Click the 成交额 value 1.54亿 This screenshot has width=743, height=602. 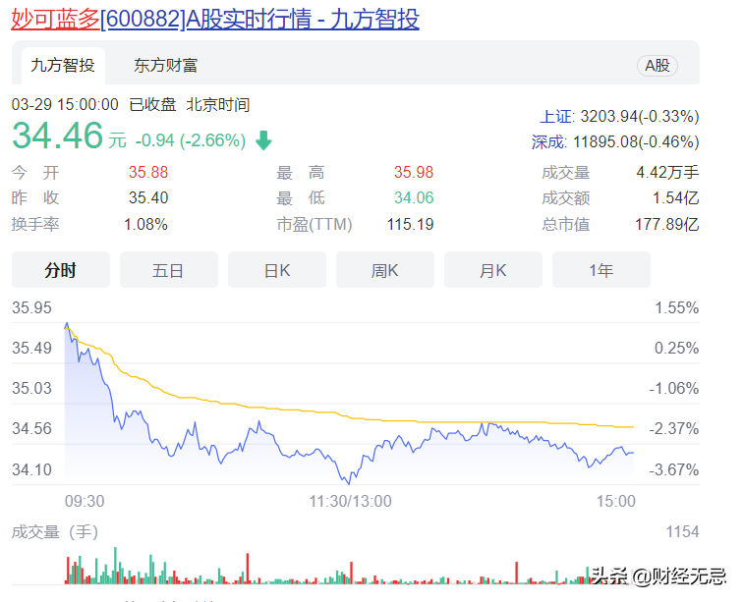tap(676, 197)
